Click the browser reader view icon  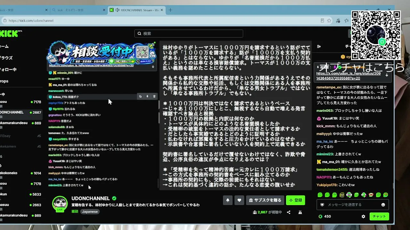pyautogui.click(x=322, y=20)
